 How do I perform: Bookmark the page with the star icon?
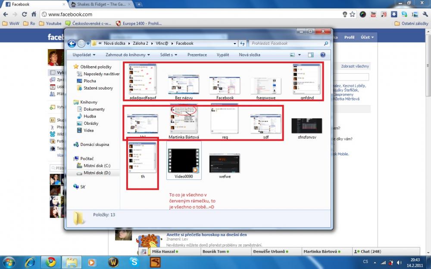(353, 14)
